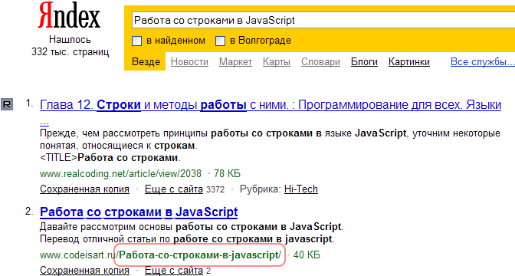Open the 'Hi-Tech' rubric link
Screen dimensions: 515x276
coord(301,189)
